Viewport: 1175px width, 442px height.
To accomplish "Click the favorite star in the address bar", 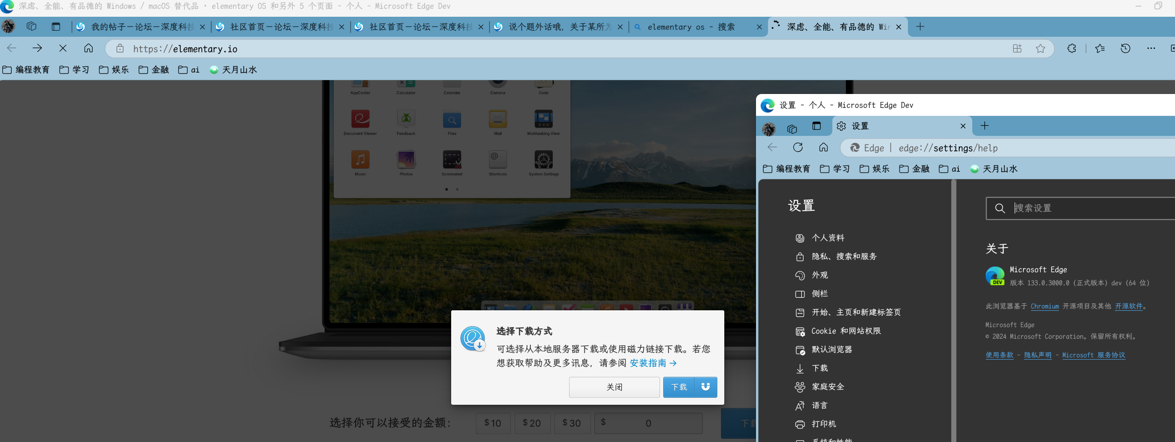I will [x=1040, y=48].
